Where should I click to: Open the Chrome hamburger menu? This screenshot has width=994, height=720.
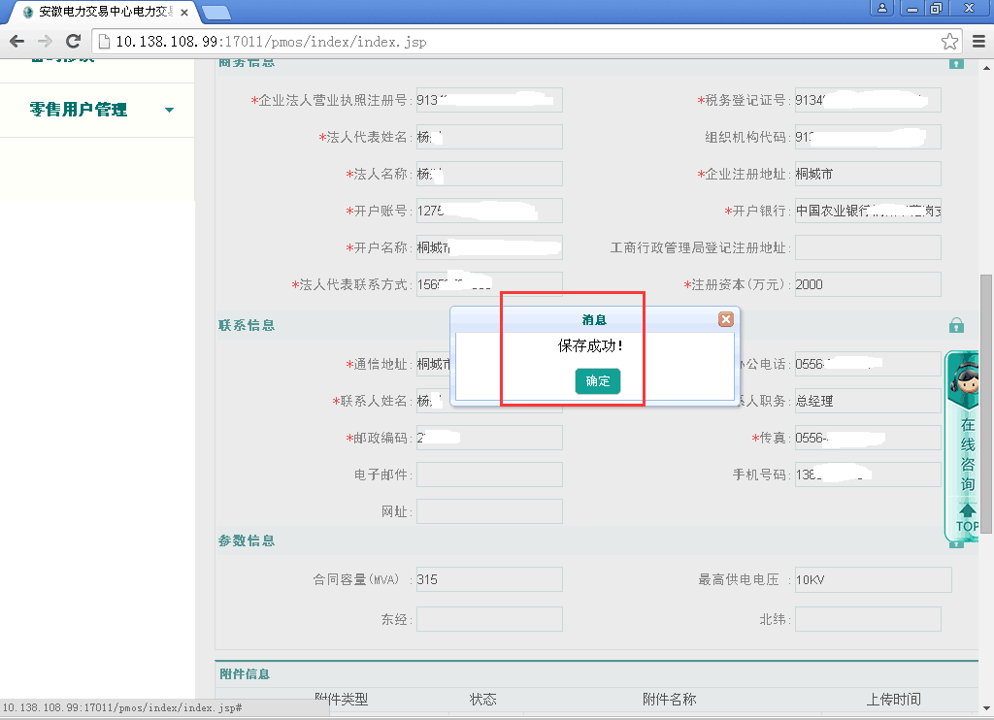(x=978, y=41)
